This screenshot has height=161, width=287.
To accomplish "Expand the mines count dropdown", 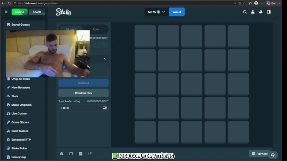I will tap(105, 59).
